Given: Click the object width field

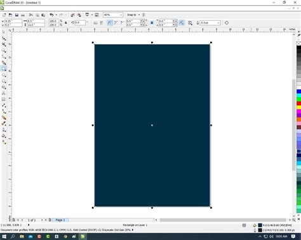Looking at the screenshot, I should [x=36, y=21].
